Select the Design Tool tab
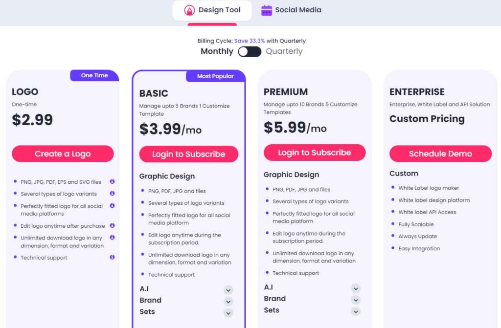The height and width of the screenshot is (328, 501). (211, 10)
